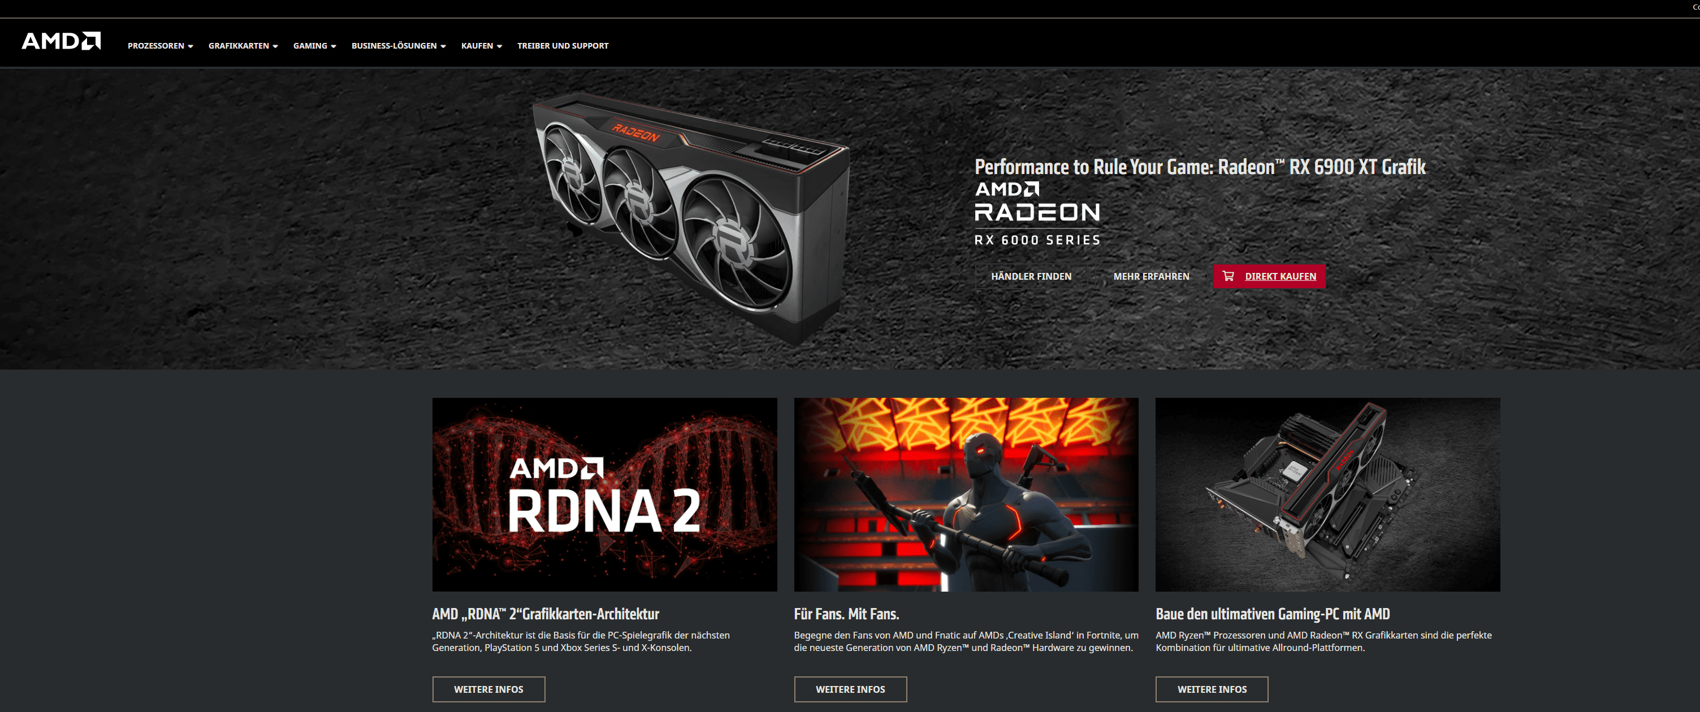
Task: Open the Kaufen menu arrow
Action: click(500, 46)
